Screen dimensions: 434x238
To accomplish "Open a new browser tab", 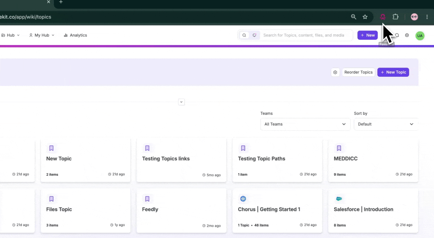I will point(61,2).
